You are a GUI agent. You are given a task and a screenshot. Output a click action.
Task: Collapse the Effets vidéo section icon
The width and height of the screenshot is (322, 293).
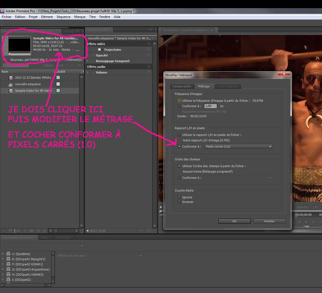[x=149, y=44]
